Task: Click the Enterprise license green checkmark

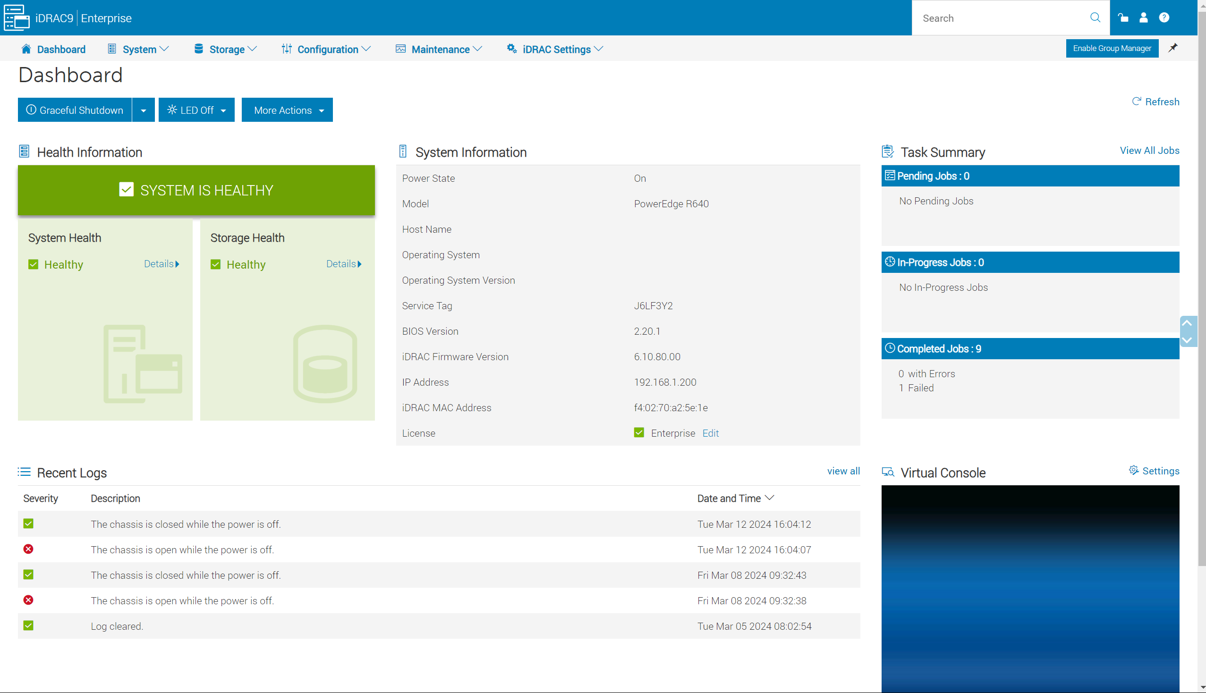Action: 639,432
